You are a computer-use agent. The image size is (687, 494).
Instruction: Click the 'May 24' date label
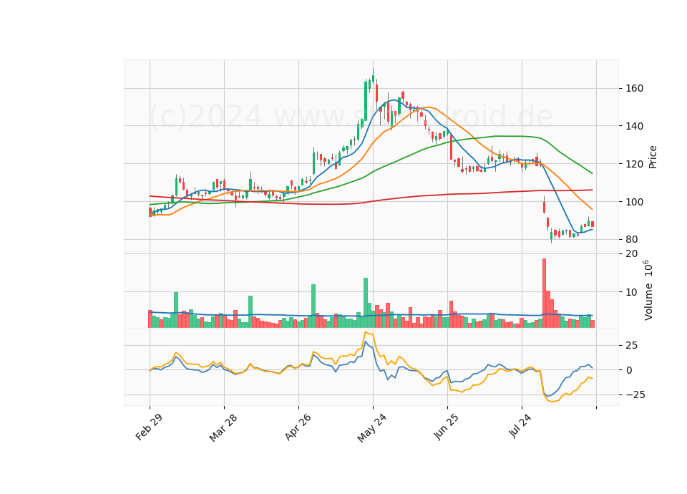(x=372, y=428)
